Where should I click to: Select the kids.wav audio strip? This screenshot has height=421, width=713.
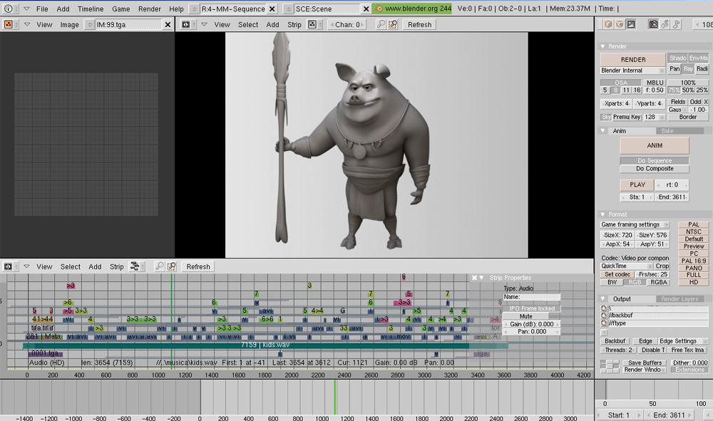265,345
